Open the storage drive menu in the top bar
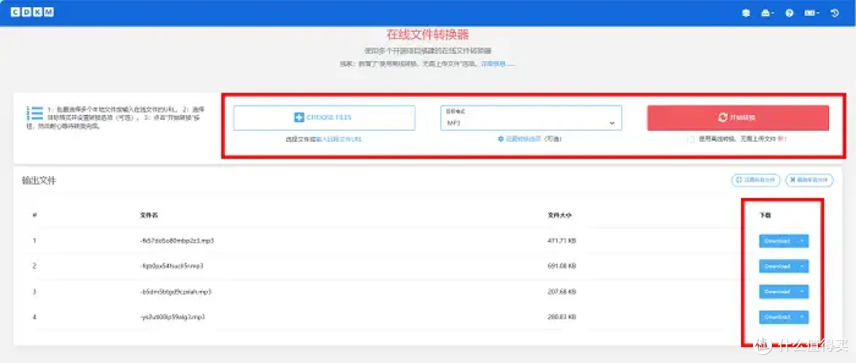 [767, 13]
